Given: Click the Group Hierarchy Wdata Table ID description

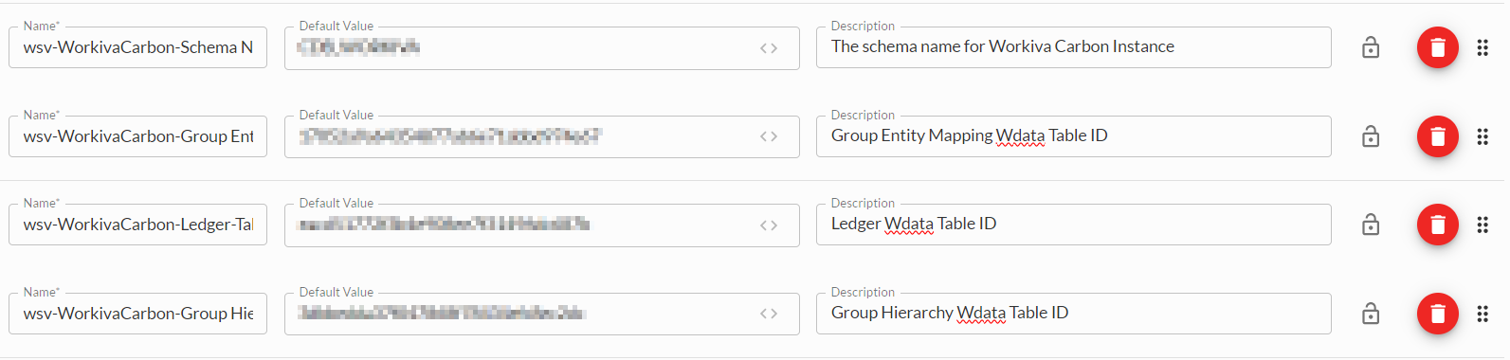Looking at the screenshot, I should 1073,314.
